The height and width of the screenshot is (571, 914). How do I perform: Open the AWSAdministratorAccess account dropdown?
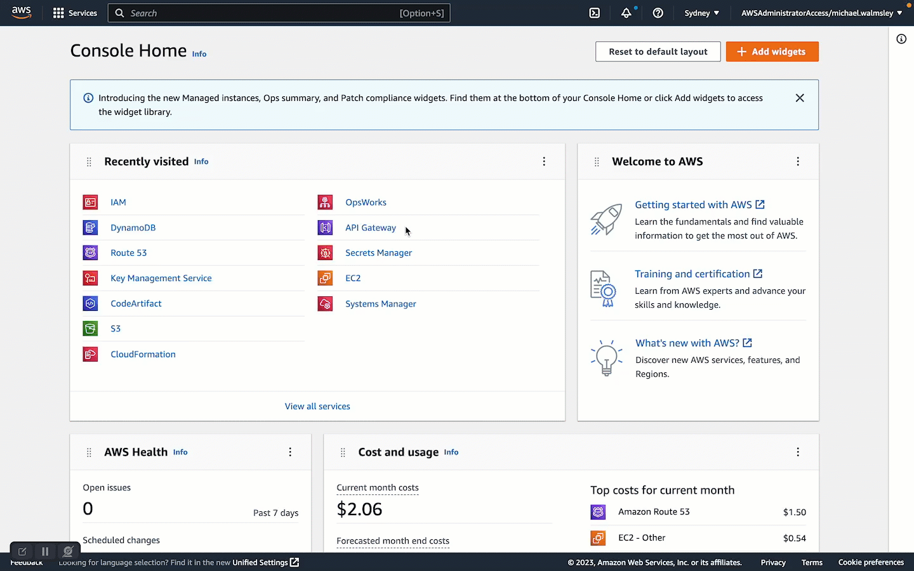coord(821,13)
